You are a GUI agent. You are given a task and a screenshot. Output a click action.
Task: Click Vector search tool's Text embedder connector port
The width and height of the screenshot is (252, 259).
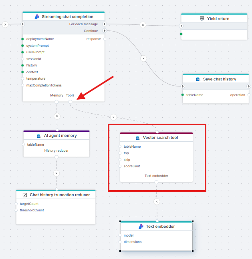(156, 182)
